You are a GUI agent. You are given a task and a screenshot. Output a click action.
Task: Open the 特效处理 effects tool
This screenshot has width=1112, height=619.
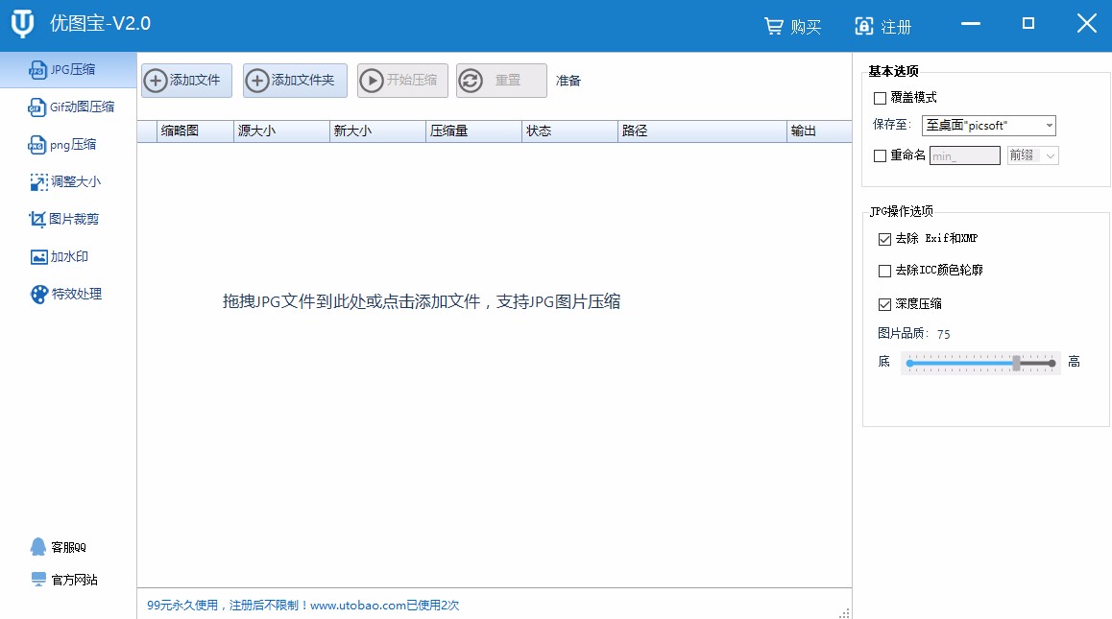(x=69, y=294)
